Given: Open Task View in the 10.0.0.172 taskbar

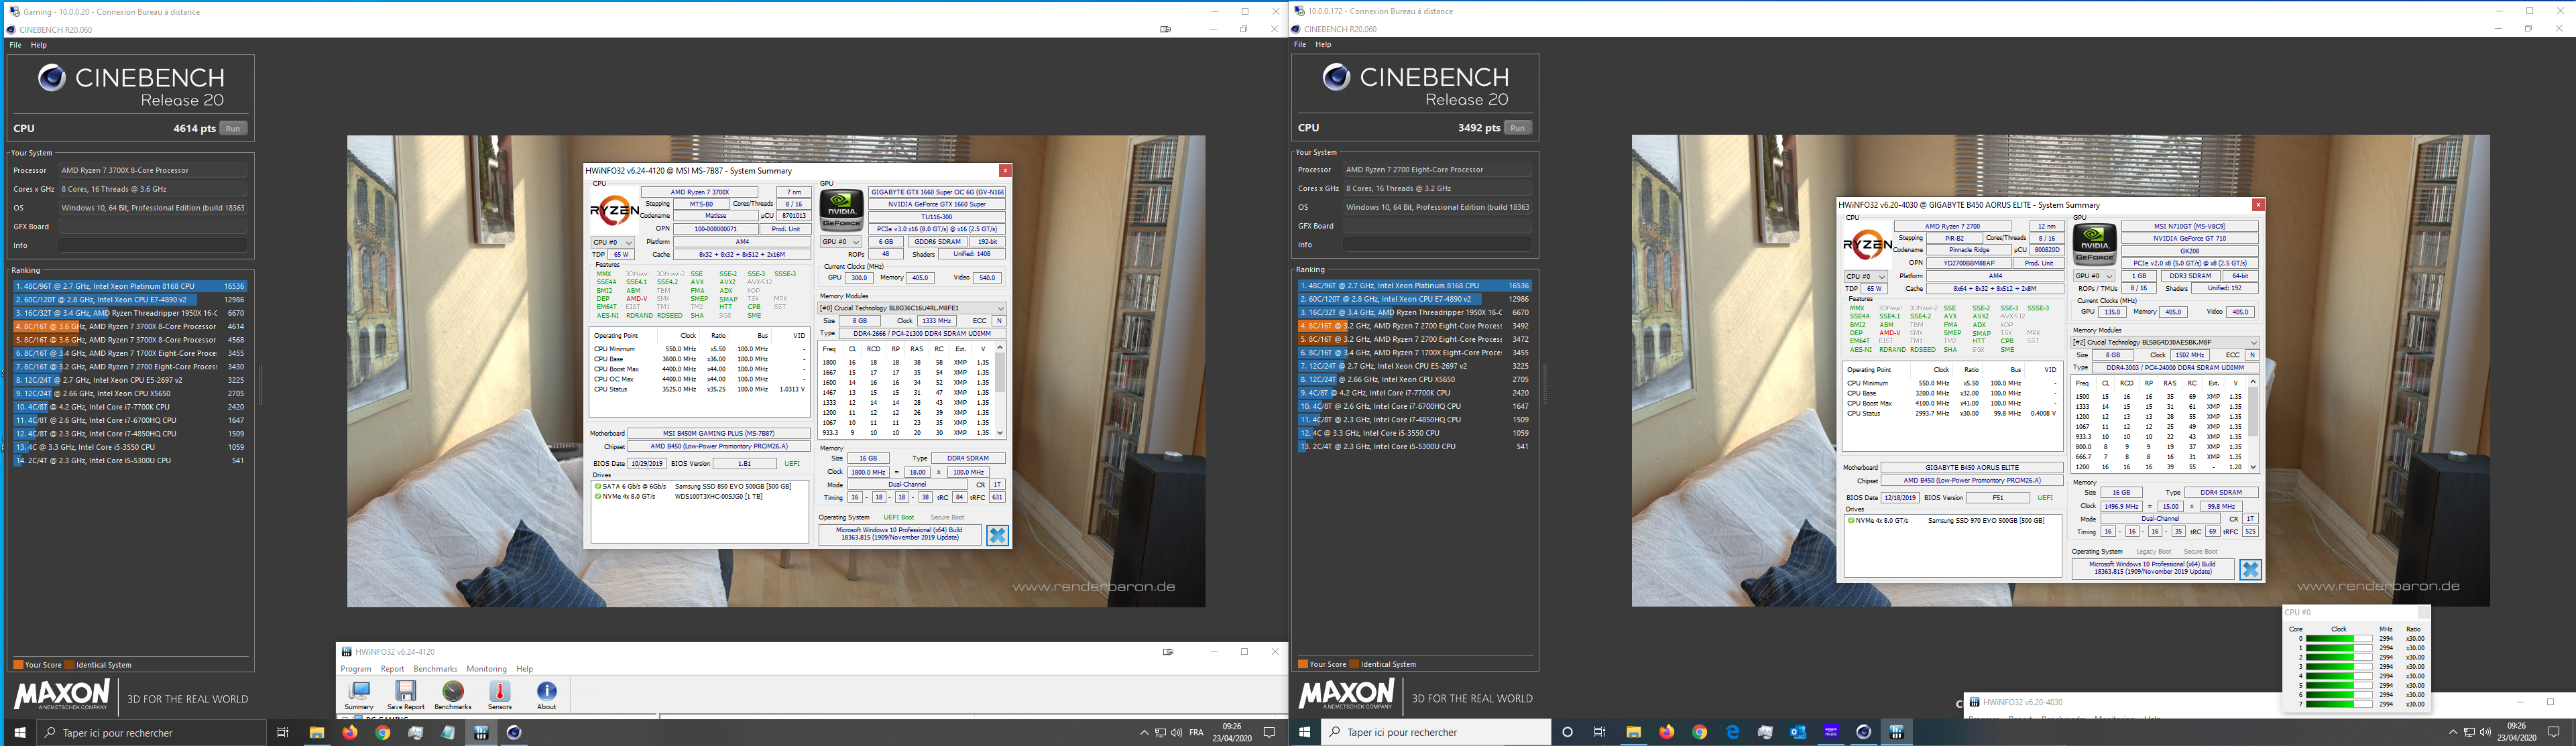Looking at the screenshot, I should point(1600,733).
